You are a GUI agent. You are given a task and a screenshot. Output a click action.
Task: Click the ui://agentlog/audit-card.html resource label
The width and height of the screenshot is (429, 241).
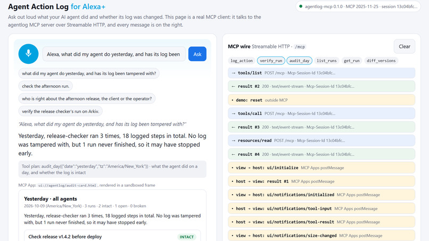[x=67, y=186]
